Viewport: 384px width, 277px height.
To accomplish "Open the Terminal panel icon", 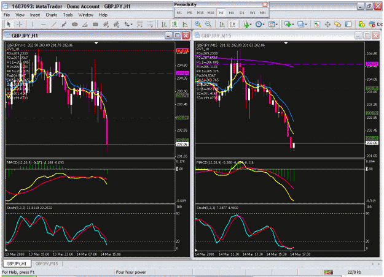I will (x=348, y=24).
